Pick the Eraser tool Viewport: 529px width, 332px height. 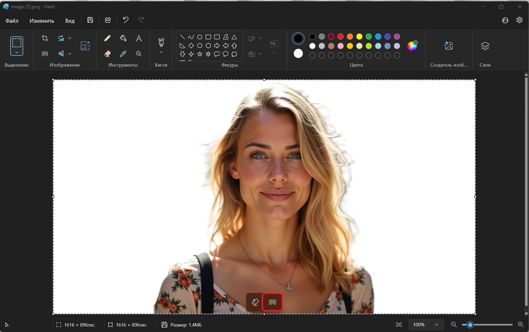[107, 54]
